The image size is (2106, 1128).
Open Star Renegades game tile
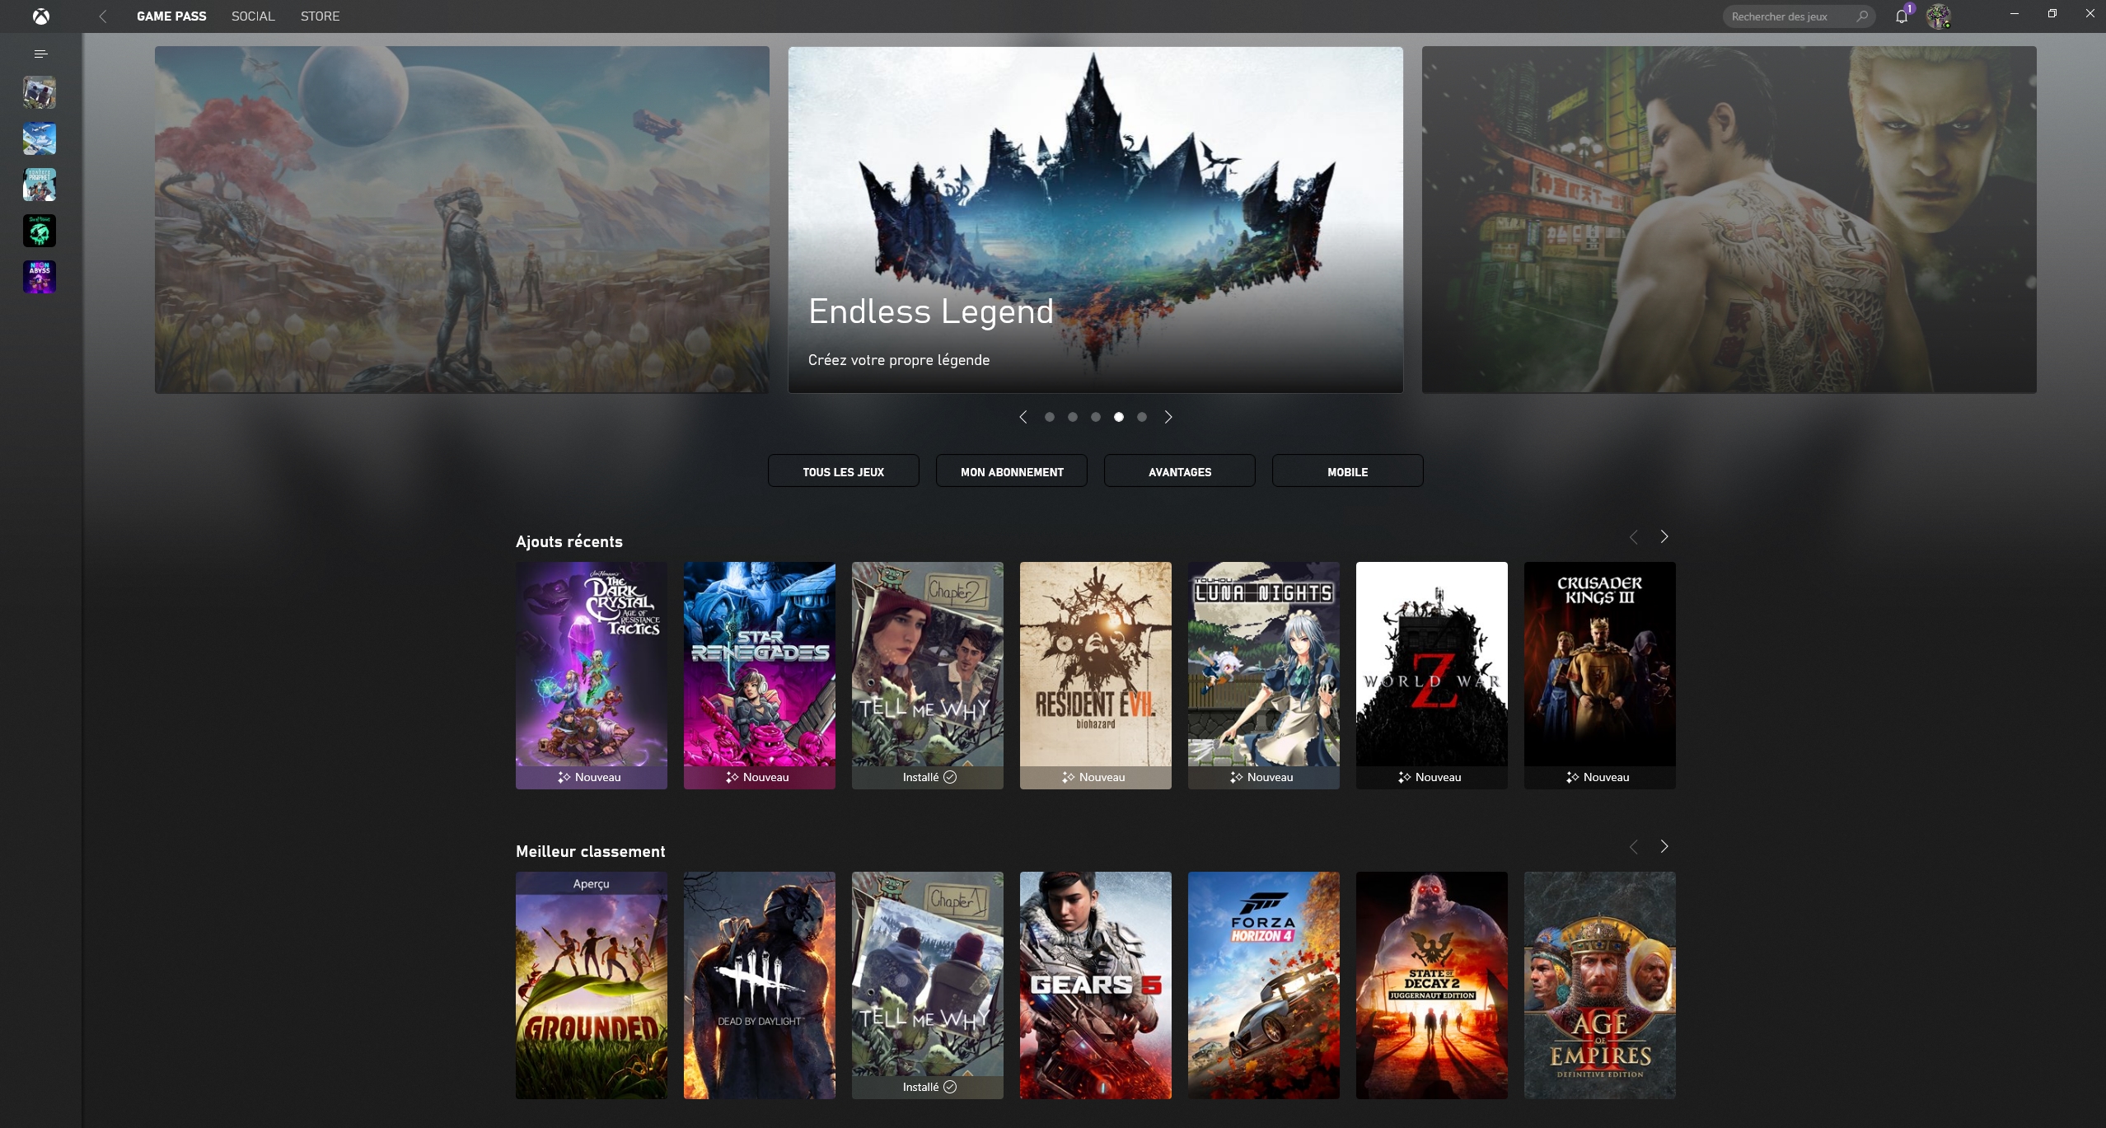[760, 675]
